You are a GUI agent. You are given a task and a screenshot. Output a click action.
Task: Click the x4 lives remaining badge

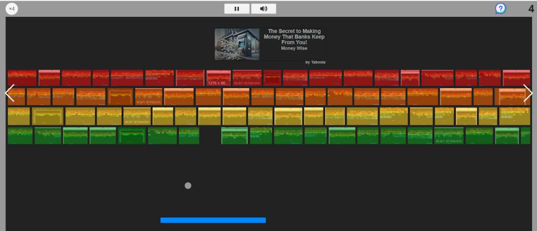coord(12,8)
